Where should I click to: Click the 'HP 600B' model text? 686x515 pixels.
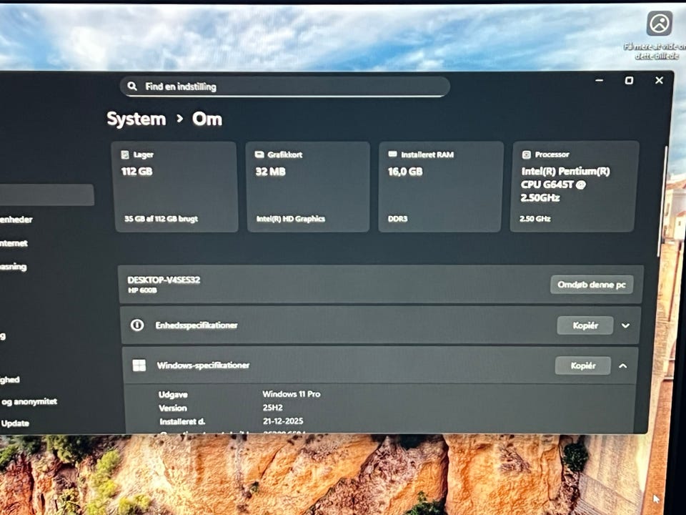point(142,290)
